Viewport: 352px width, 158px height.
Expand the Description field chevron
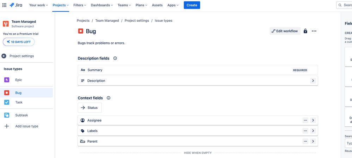(313, 81)
